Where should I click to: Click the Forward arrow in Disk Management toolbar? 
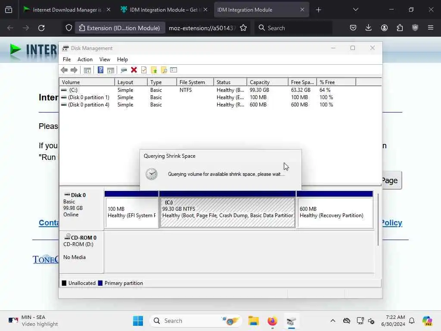(74, 70)
